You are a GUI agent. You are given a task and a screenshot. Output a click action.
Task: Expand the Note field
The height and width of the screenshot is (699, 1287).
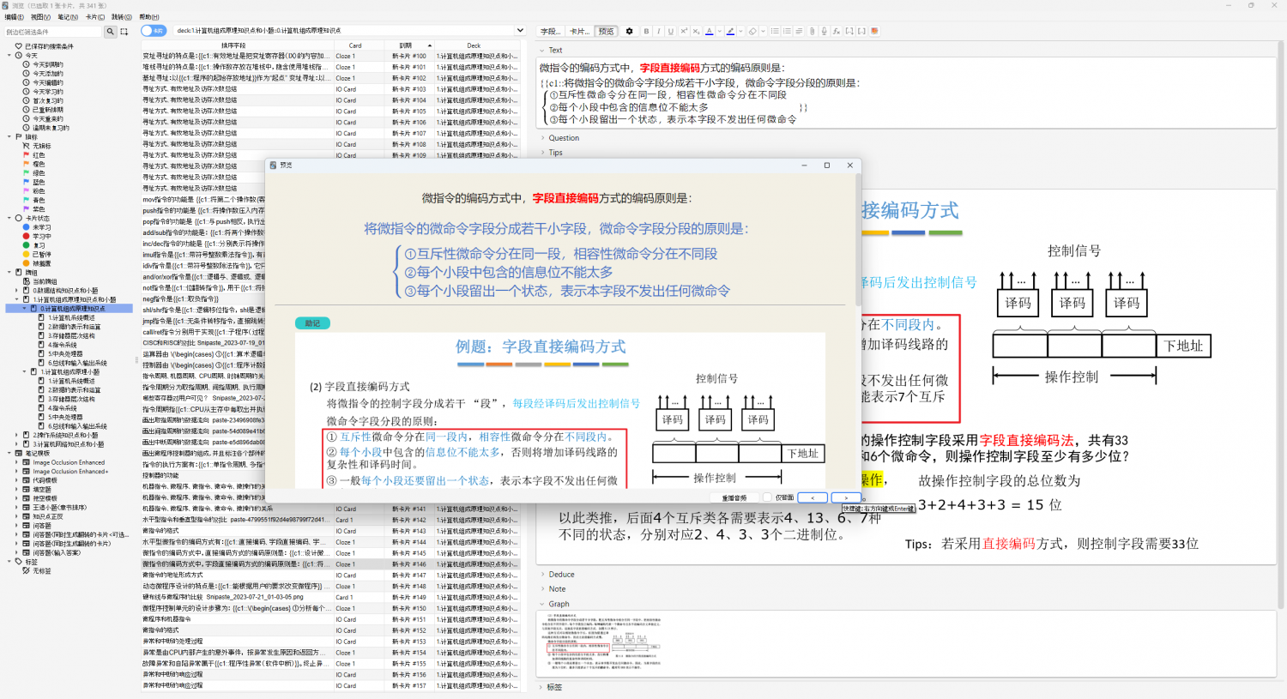click(x=543, y=589)
